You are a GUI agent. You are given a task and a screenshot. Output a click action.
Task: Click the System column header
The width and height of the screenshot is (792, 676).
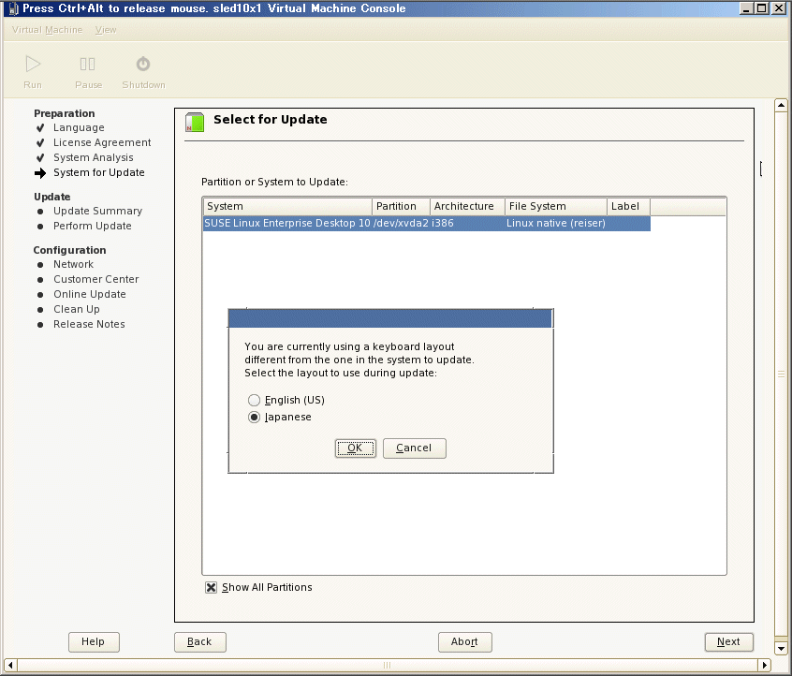(287, 207)
